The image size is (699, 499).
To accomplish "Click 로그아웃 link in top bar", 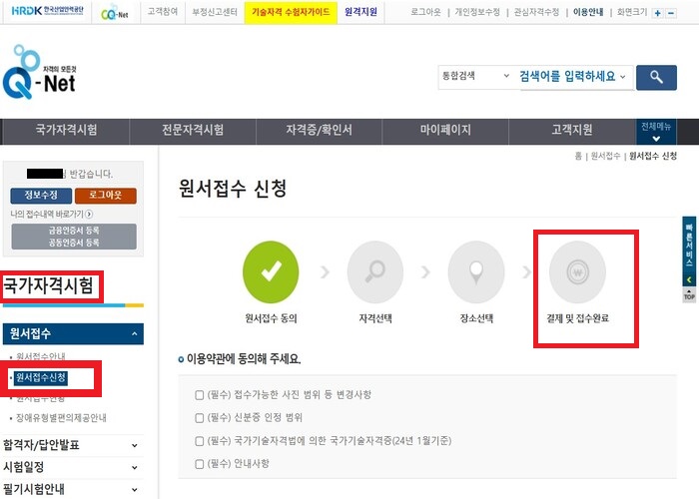I will point(425,12).
